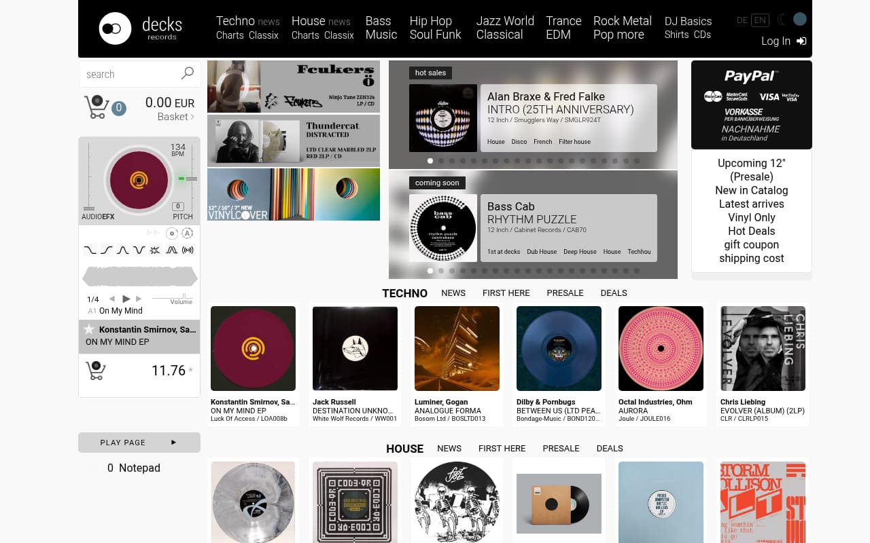Image resolution: width=870 pixels, height=543 pixels.
Task: Open Octal Industries Aurora record cover
Action: 661,348
